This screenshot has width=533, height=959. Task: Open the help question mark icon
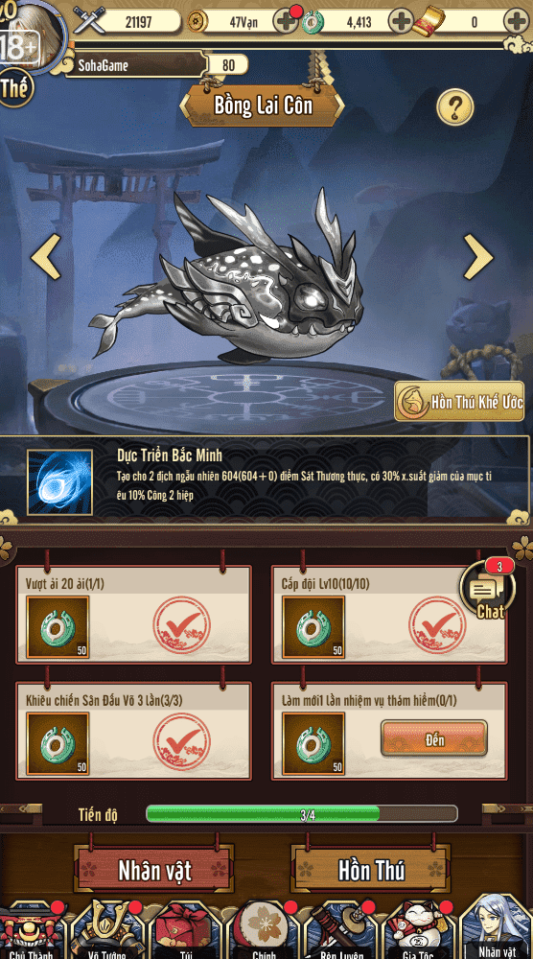455,107
